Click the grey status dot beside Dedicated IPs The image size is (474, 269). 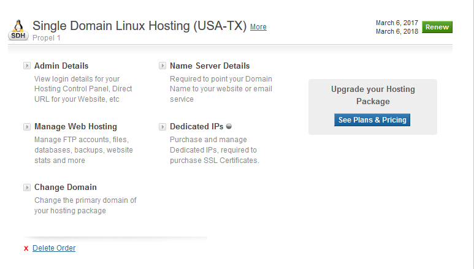point(229,126)
